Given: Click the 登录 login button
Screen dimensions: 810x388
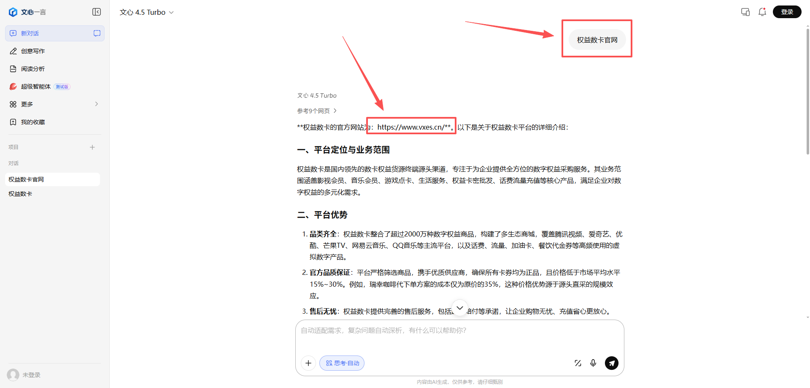Looking at the screenshot, I should (786, 12).
